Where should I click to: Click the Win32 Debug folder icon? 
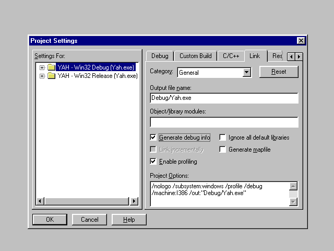(x=51, y=67)
